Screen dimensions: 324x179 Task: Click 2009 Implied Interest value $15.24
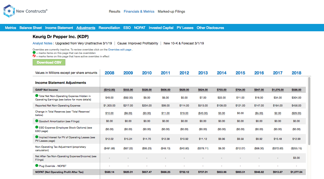tap(128, 139)
